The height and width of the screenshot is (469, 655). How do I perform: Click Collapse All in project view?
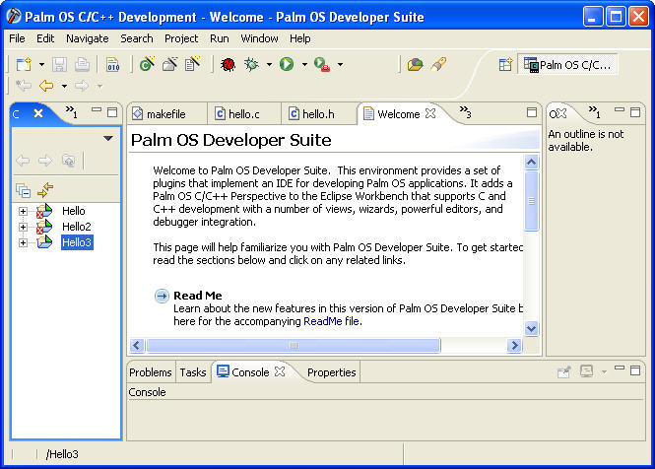pos(23,190)
